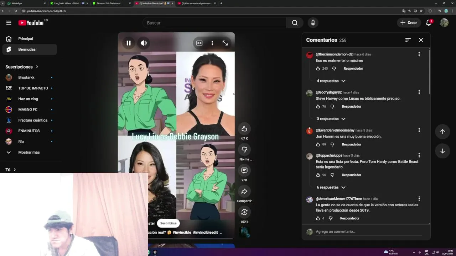
Task: Subscribe with the Suscribirse button
Action: click(168, 223)
